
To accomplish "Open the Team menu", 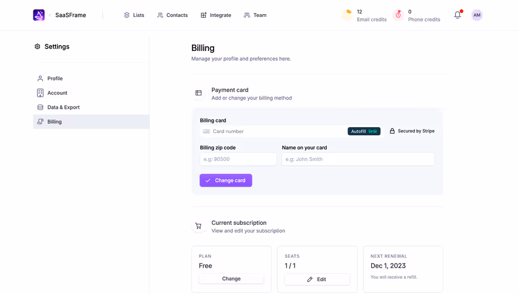I will pyautogui.click(x=255, y=15).
